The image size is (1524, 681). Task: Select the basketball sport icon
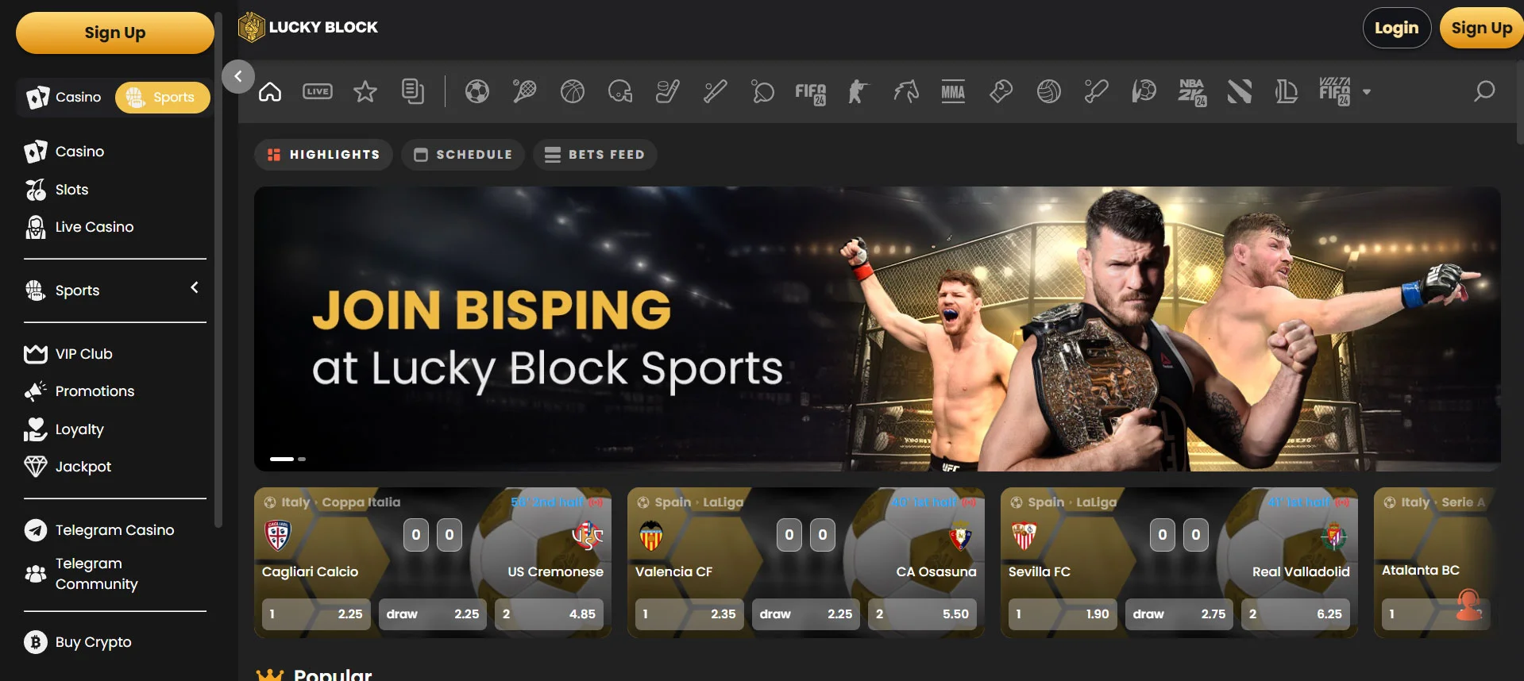pyautogui.click(x=572, y=91)
